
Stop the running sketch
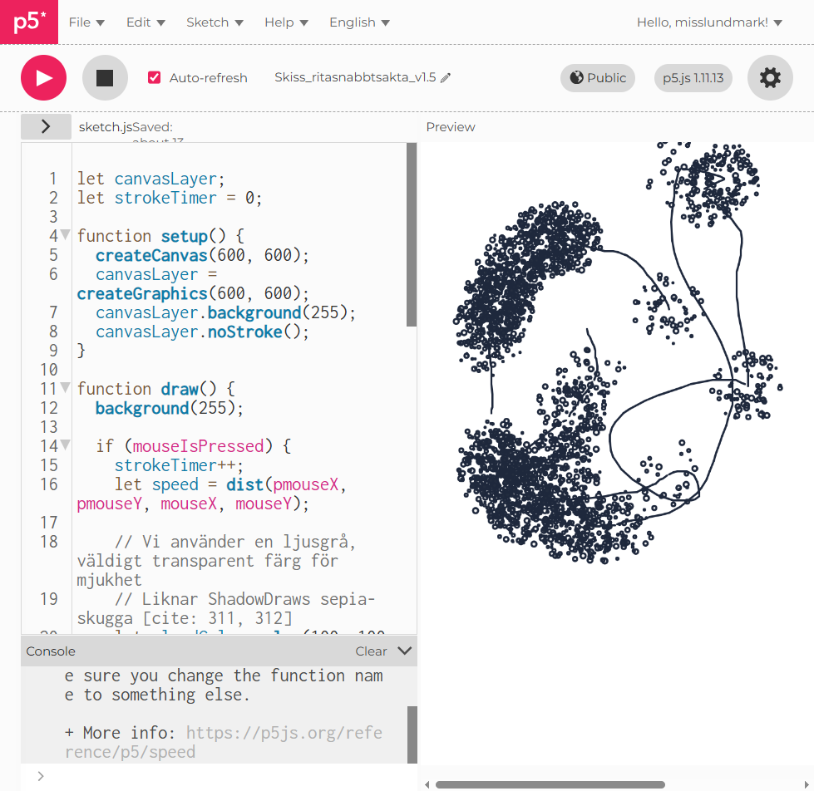tap(105, 78)
